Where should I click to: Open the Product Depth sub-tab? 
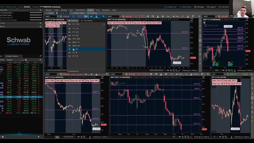coord(78,13)
